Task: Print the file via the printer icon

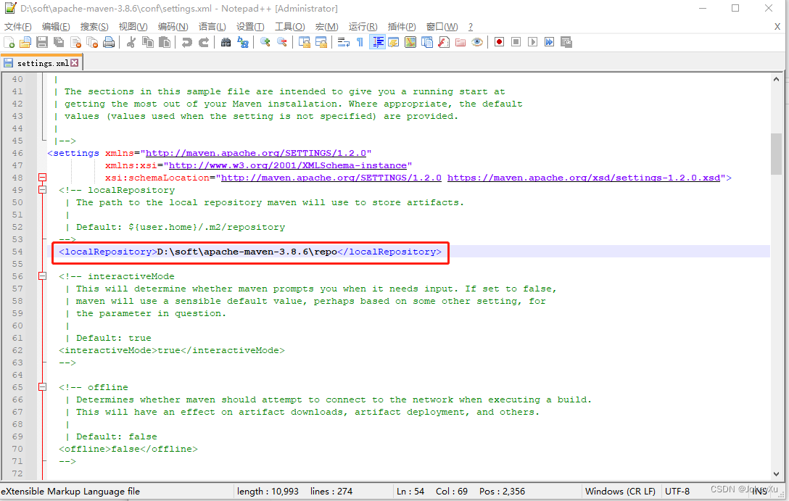Action: coord(109,42)
